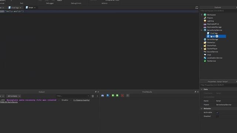Click the ReplicatedFirst icon in Explorer
The width and height of the screenshot is (237, 133).
[205, 24]
